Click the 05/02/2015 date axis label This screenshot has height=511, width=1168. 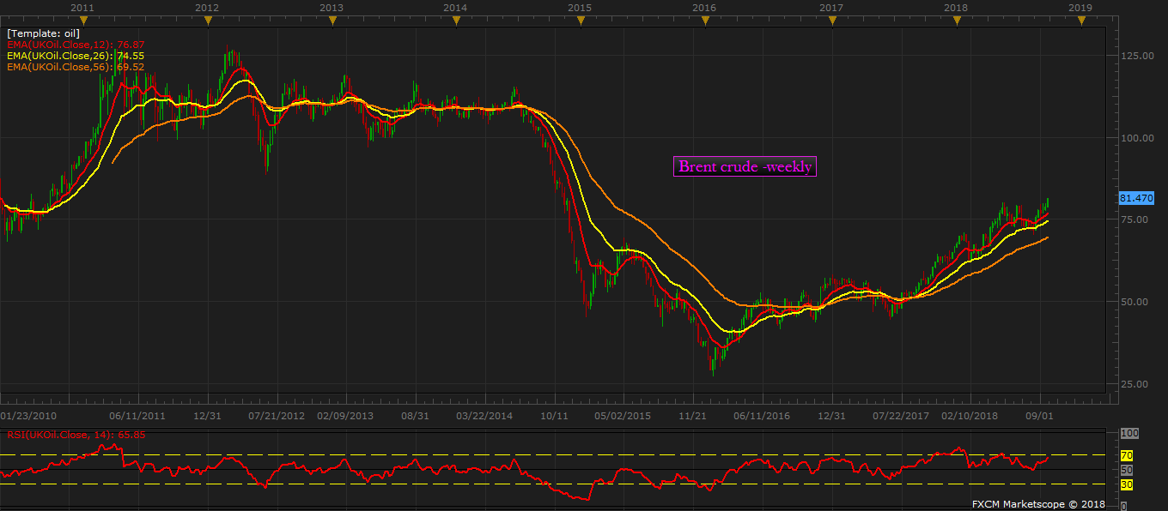click(623, 416)
